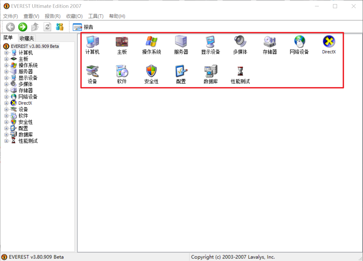Viewport: 363px width, 261px height.
Task: Open the 设备 icon in main panel
Action: [93, 71]
